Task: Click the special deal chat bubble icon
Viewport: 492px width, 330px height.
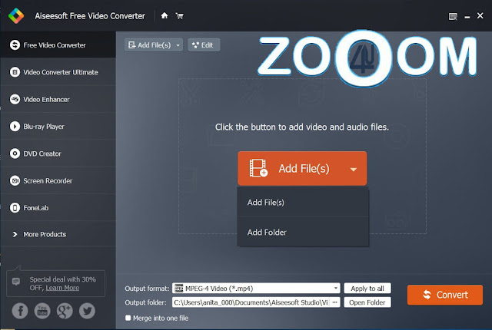Action: [x=16, y=281]
